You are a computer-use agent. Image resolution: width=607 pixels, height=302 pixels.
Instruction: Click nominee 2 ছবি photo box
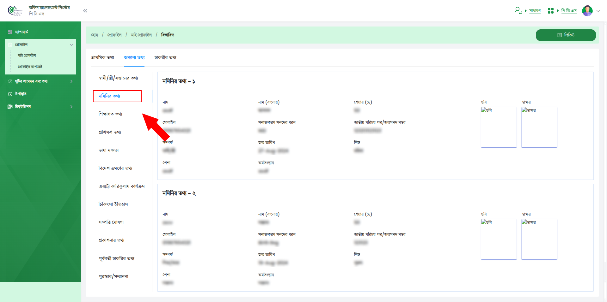[x=499, y=239]
